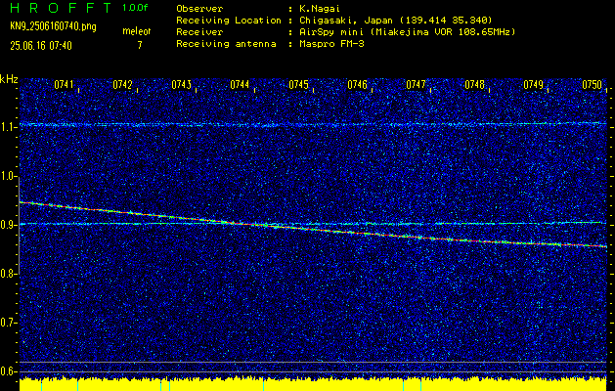Click file name KN9_2506160740.png

(53, 27)
